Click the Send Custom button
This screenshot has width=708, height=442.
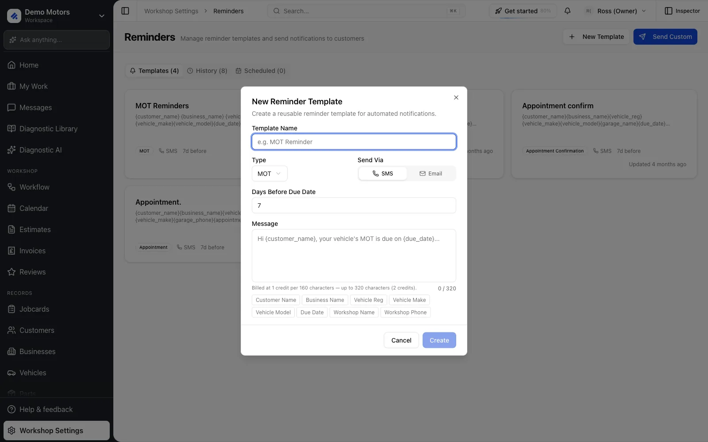pyautogui.click(x=665, y=37)
